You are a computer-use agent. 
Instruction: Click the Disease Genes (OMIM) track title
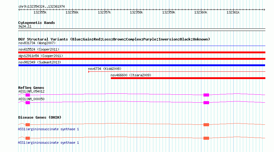point(40,117)
